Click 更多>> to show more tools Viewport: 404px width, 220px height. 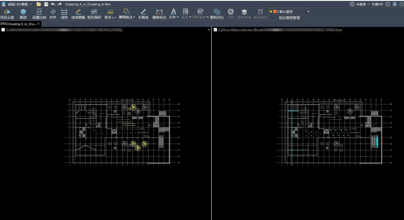coord(110,17)
